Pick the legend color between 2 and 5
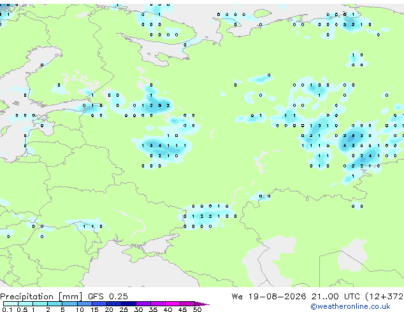Image resolution: width=404 pixels, height=312 pixels. (x=55, y=304)
